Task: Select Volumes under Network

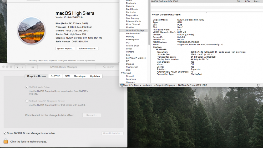Action: (130, 82)
